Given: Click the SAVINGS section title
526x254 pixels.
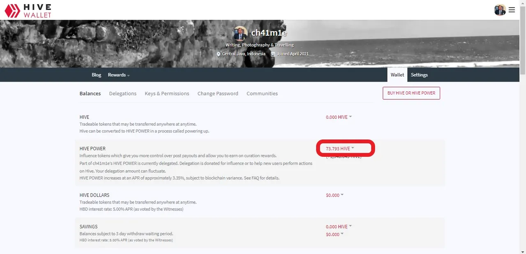Looking at the screenshot, I should pos(88,227).
